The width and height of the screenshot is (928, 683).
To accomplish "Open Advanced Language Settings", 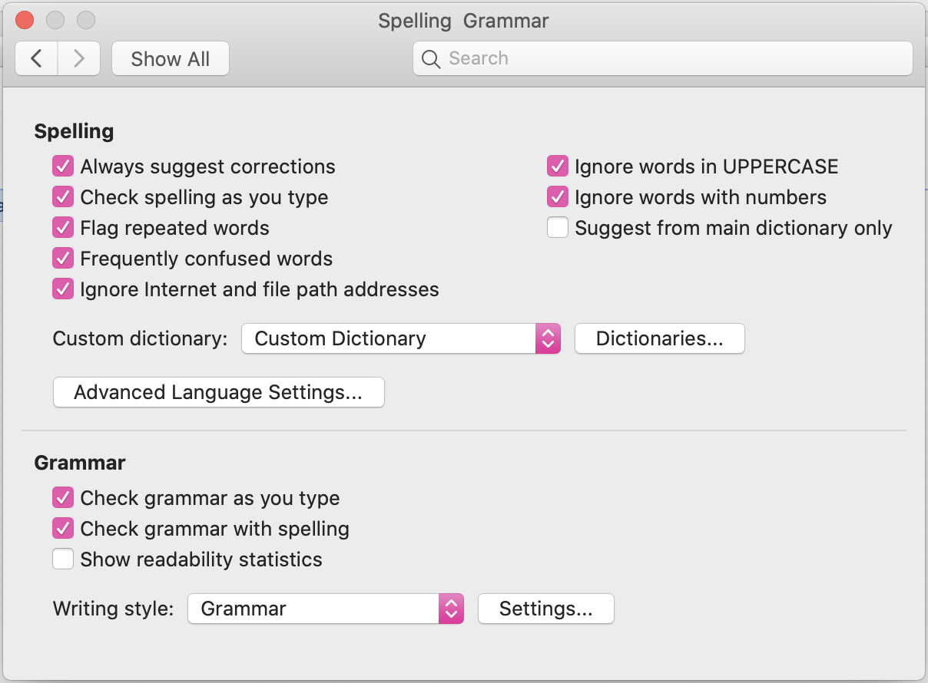I will (x=218, y=392).
